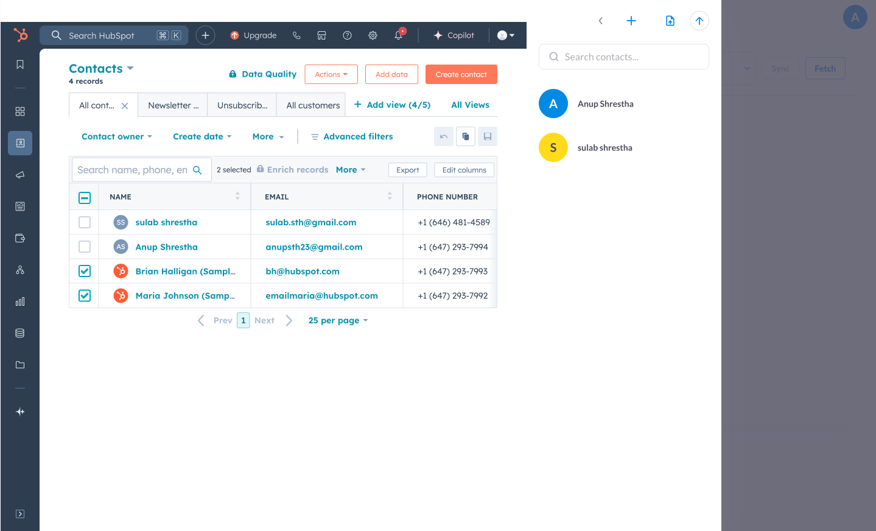Select Anup Shrestha in side panel list
876x531 pixels.
coord(624,104)
